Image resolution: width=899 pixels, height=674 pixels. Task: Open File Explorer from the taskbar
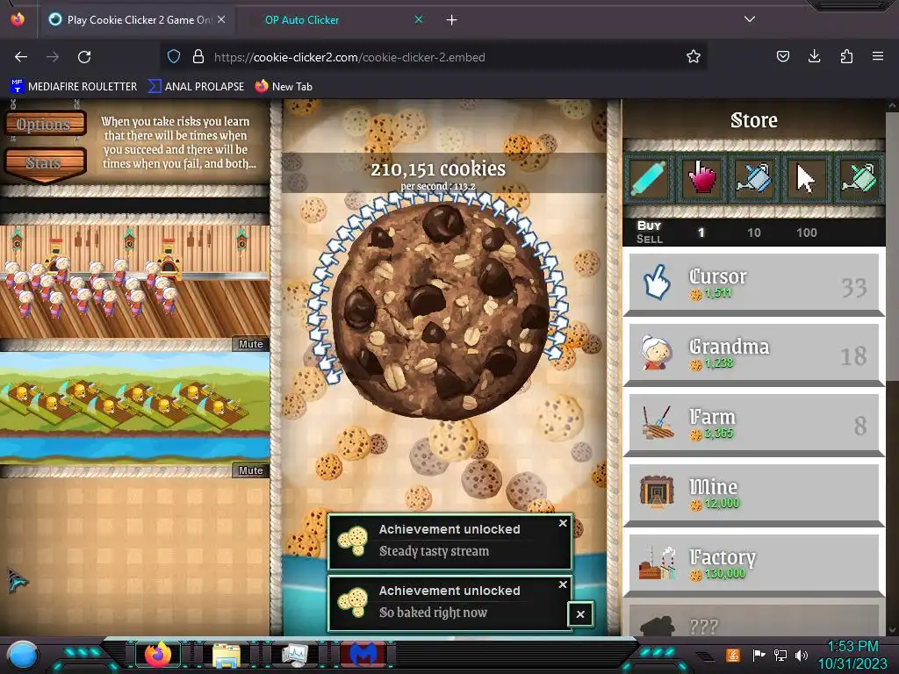(x=227, y=655)
